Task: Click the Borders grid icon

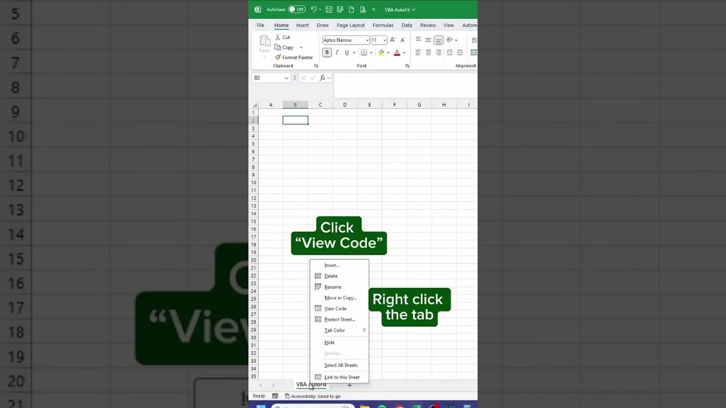Action: click(x=364, y=53)
